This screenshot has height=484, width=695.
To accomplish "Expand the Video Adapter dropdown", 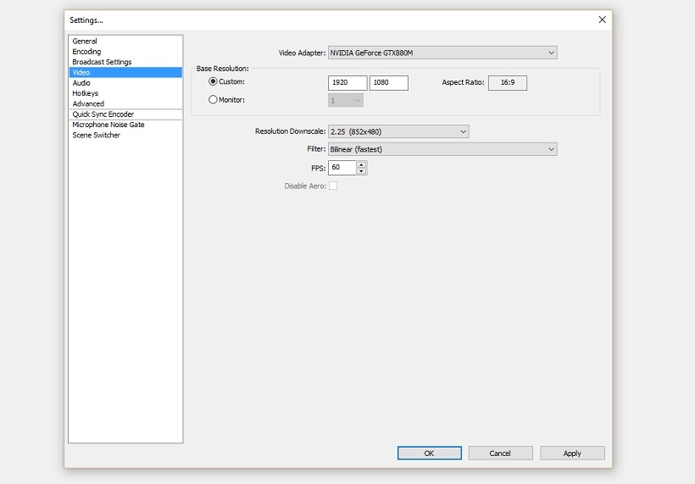I will pos(442,53).
